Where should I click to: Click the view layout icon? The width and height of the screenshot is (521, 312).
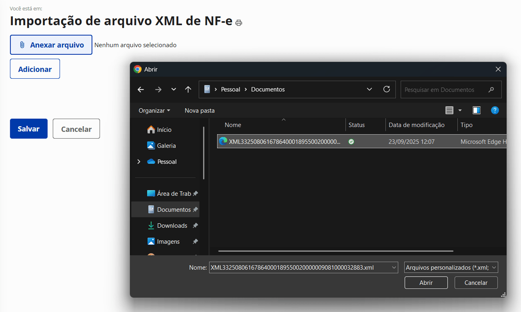click(449, 110)
